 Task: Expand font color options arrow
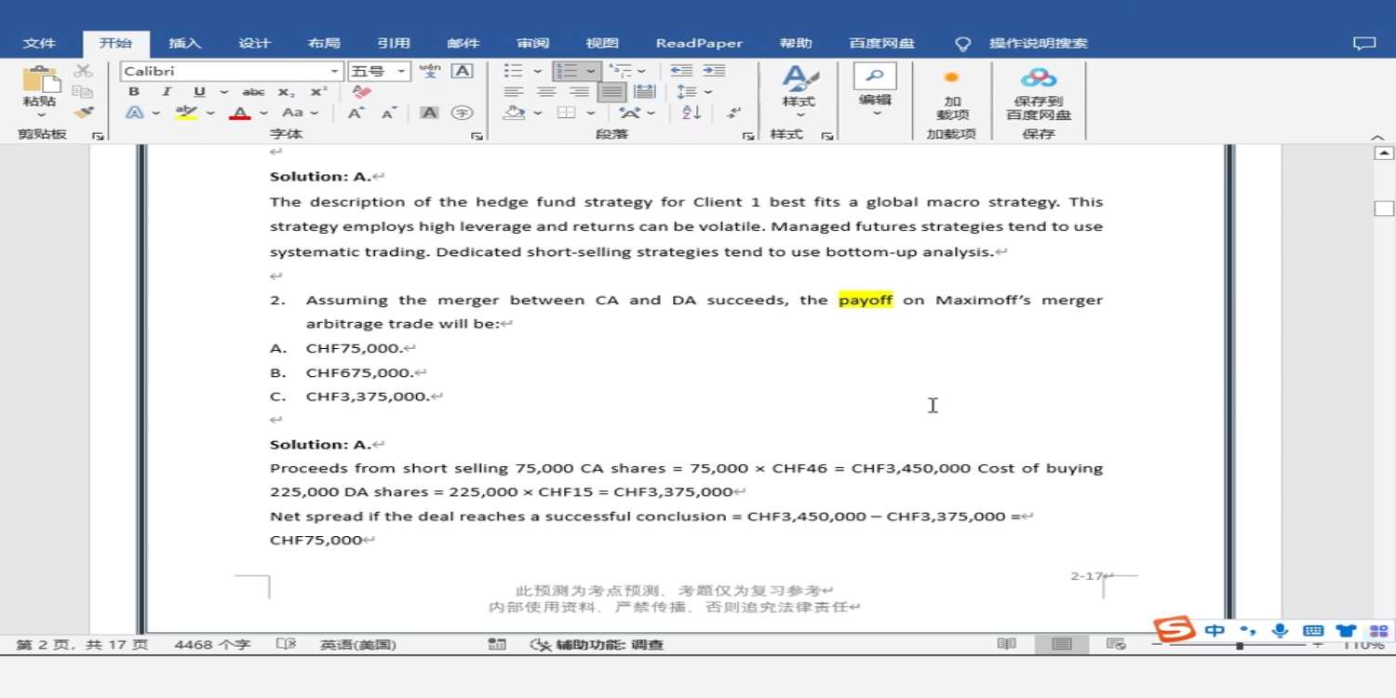pos(264,114)
